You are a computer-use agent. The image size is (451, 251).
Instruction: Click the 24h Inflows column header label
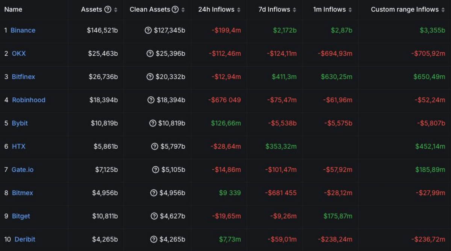coord(216,9)
